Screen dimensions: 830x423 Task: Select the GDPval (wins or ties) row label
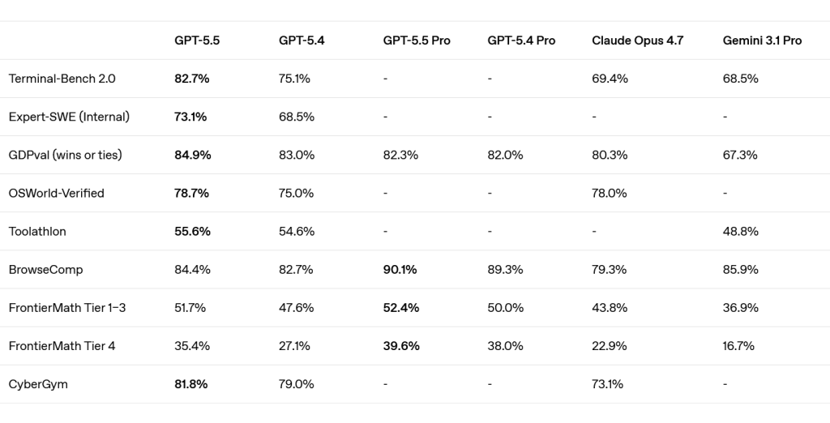point(65,155)
